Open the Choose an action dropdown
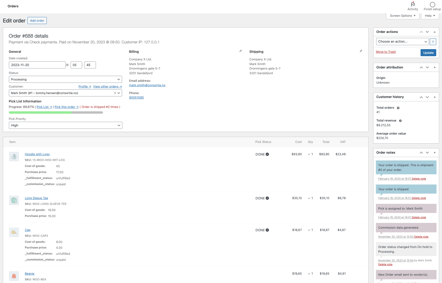The height and width of the screenshot is (283, 442). 402,42
